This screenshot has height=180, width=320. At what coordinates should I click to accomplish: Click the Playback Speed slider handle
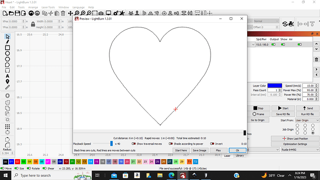point(111,144)
